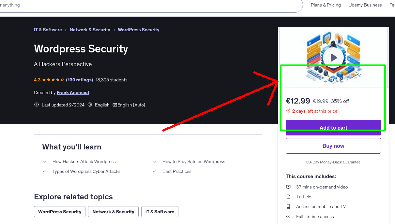Open Plans & Pricing in the navigation
This screenshot has height=224, width=395.
326,5
